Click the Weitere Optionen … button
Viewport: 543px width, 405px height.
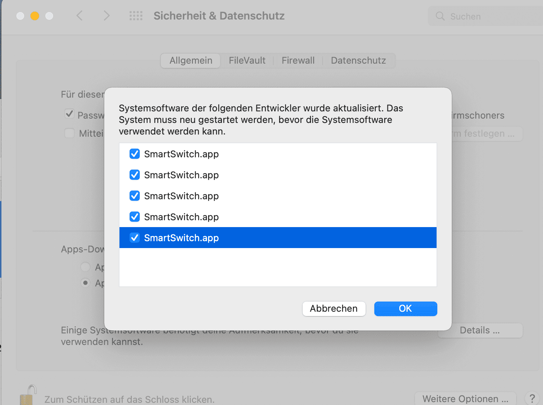pos(465,398)
